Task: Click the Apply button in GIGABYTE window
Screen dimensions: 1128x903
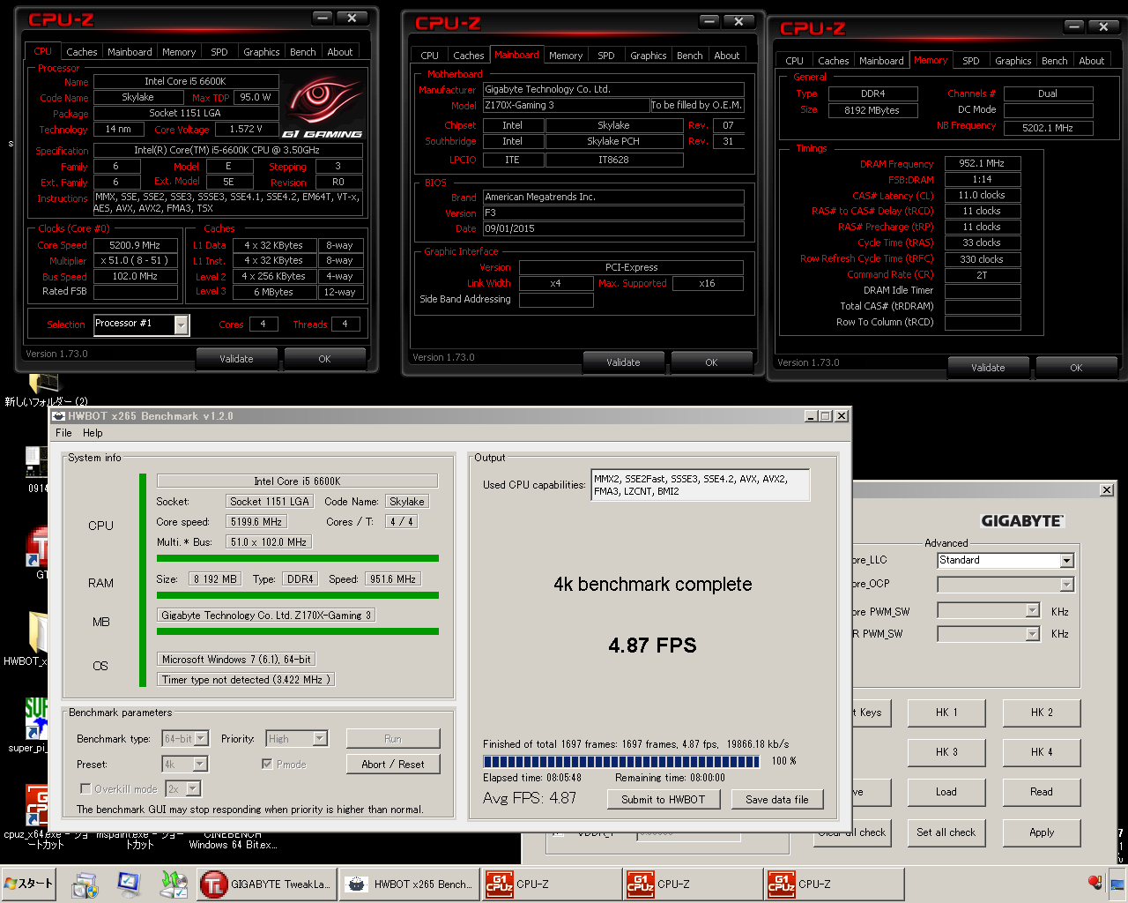Action: pyautogui.click(x=1042, y=832)
